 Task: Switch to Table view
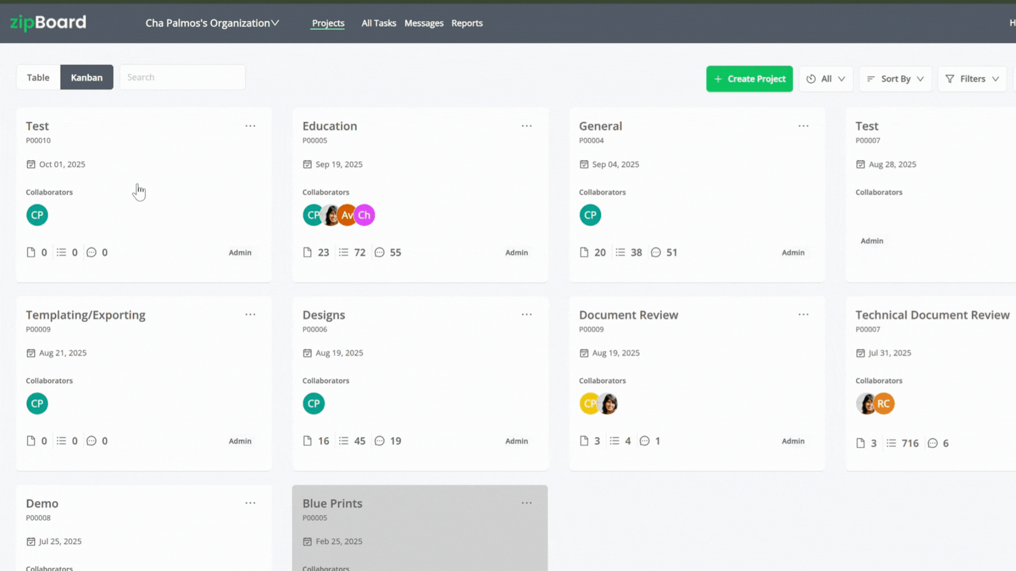point(38,77)
